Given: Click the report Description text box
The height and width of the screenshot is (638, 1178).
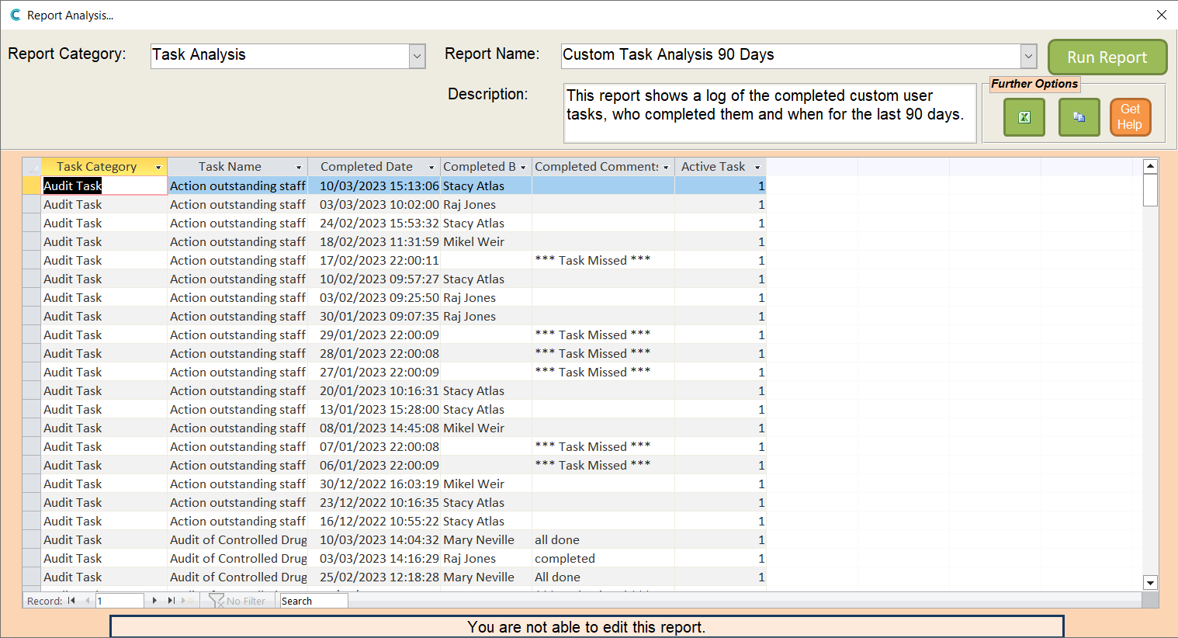Looking at the screenshot, I should click(x=769, y=113).
